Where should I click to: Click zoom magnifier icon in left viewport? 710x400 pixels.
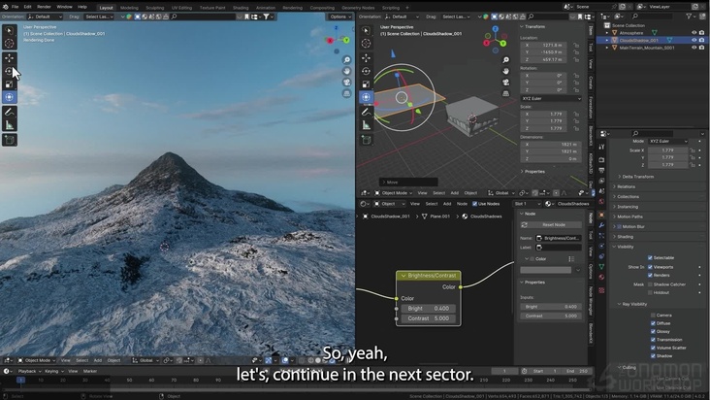click(x=347, y=60)
